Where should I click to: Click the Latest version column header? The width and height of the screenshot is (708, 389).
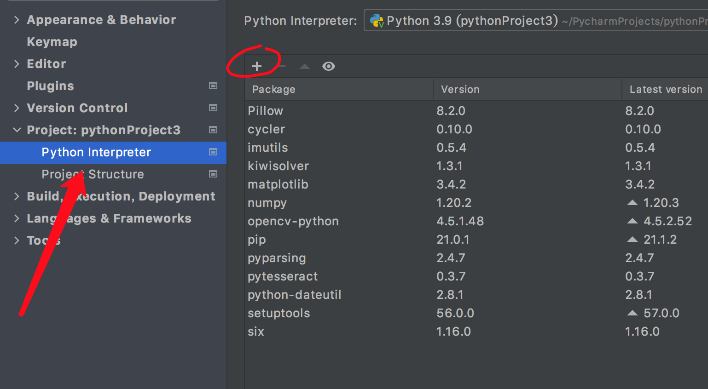click(x=665, y=89)
